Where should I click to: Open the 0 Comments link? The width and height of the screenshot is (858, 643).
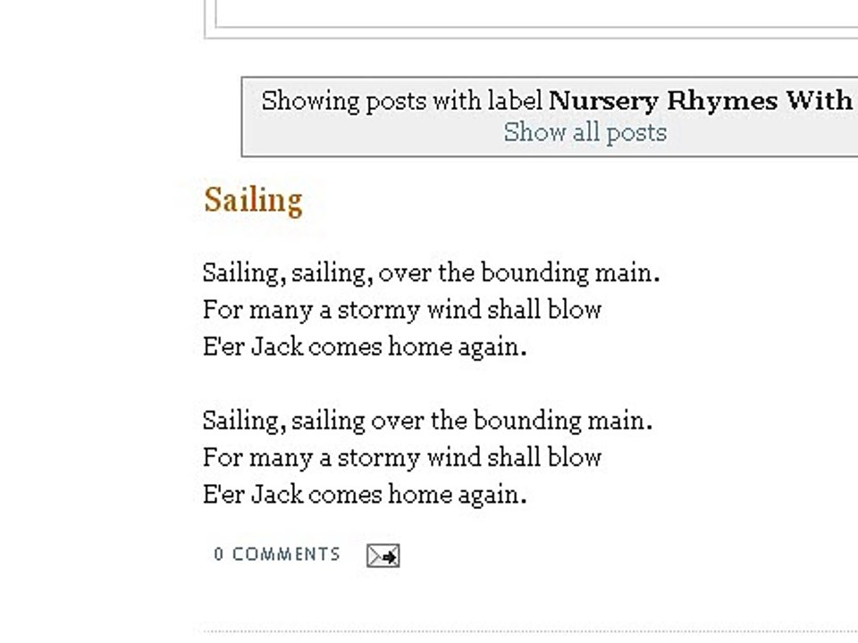click(x=277, y=555)
